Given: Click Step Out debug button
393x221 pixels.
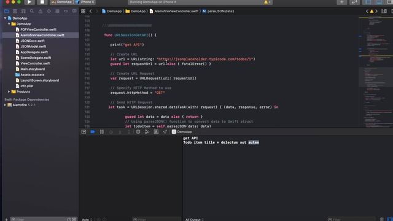Looking at the screenshot, I should point(129,132).
